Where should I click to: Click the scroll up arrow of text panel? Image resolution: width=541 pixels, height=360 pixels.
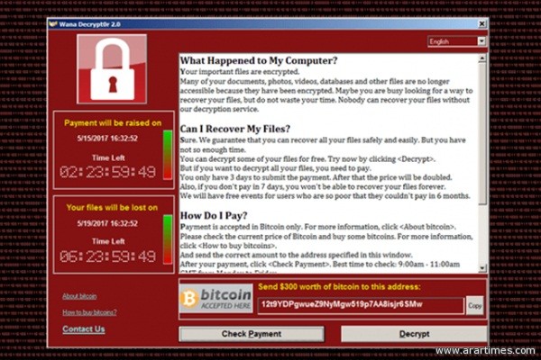[x=482, y=58]
